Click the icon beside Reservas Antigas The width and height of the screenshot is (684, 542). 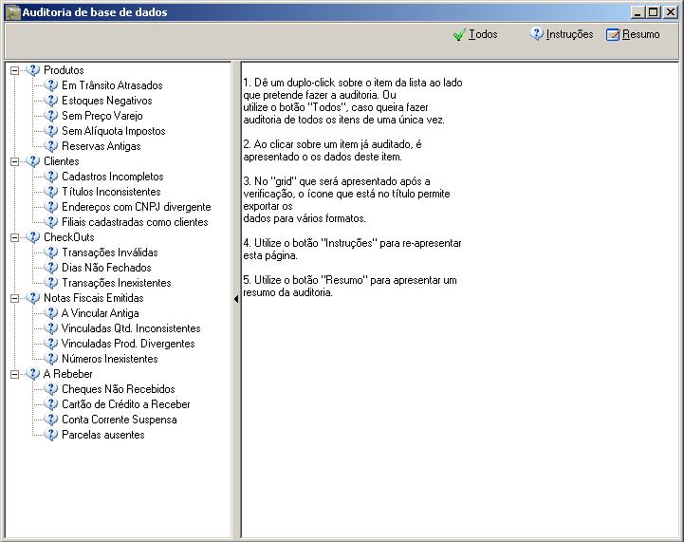click(x=50, y=146)
